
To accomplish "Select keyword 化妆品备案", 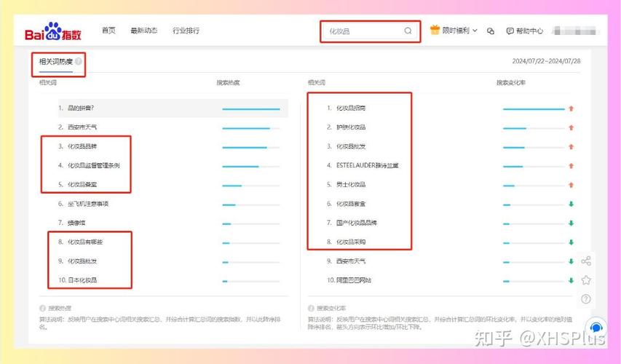I will [82, 185].
